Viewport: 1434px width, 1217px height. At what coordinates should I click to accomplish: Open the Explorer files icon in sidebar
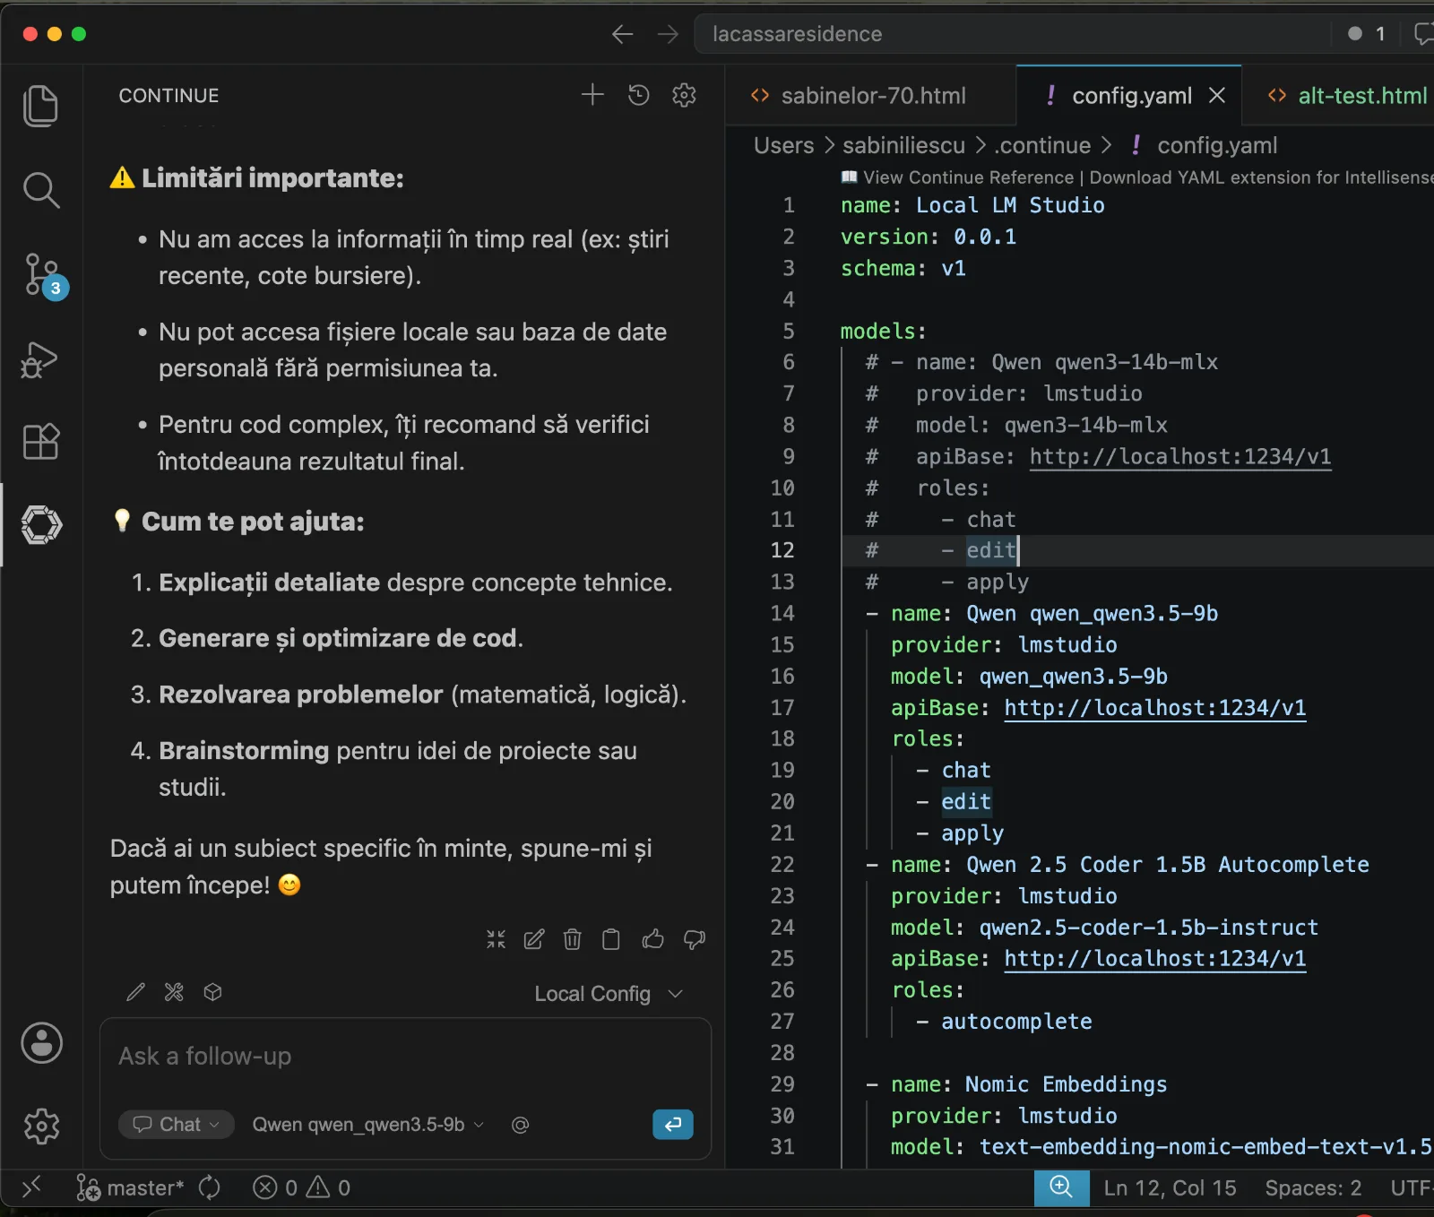pos(40,106)
